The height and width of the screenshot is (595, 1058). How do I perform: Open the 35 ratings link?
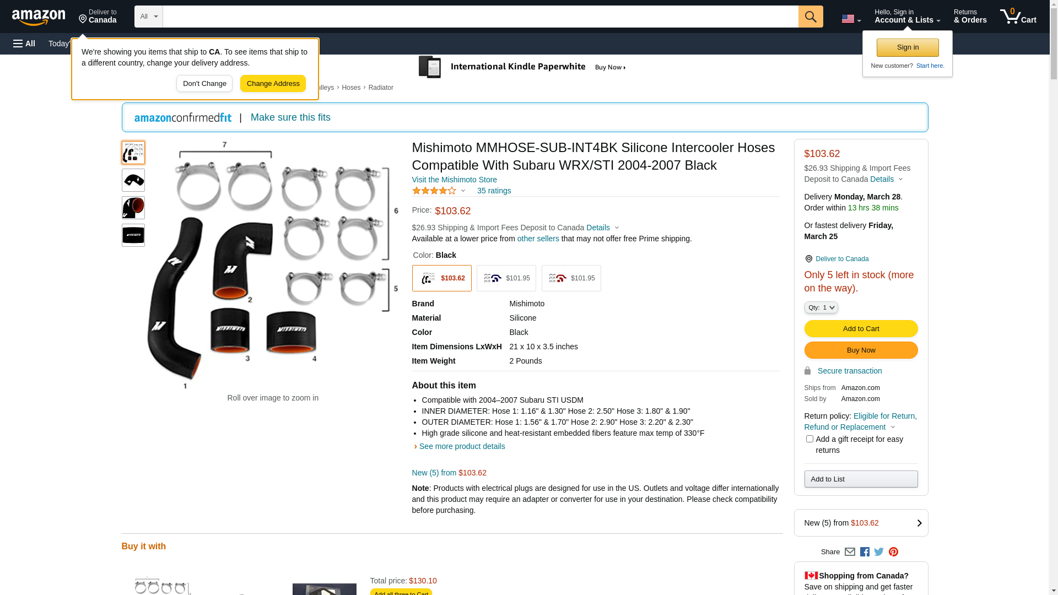(494, 191)
